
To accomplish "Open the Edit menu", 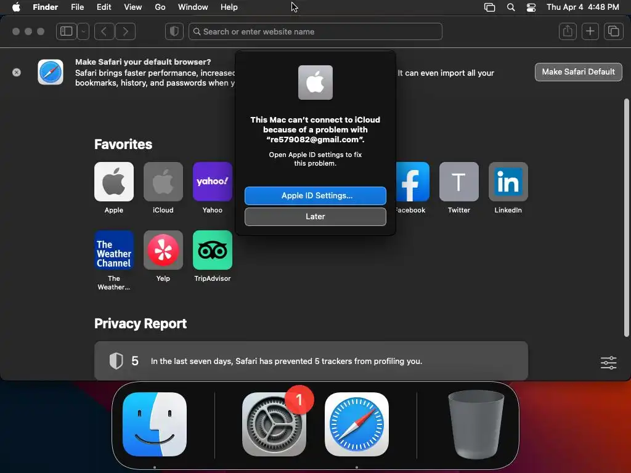I will point(104,7).
